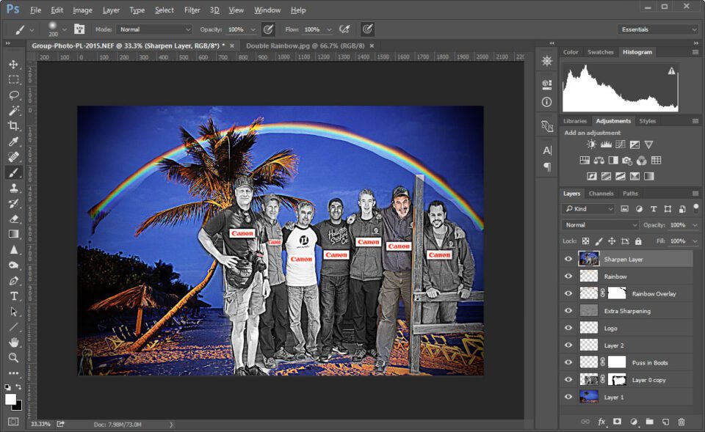This screenshot has height=432, width=705.
Task: Click the foreground color swatch
Action: (10, 399)
